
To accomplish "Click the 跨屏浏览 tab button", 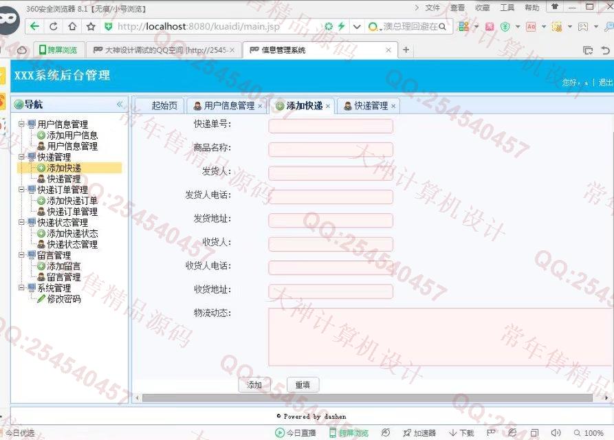I will (x=58, y=50).
